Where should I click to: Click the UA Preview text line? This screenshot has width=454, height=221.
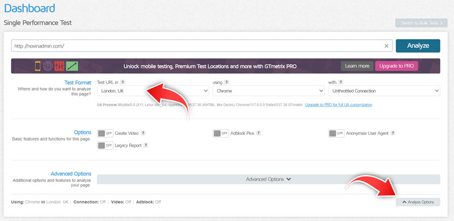pyautogui.click(x=200, y=105)
